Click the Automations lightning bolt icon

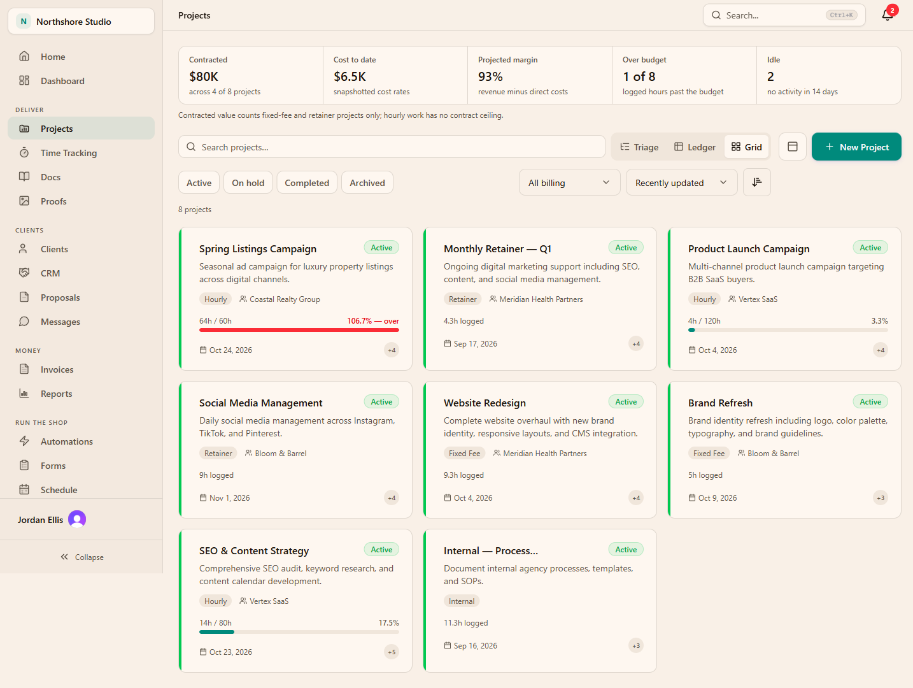click(24, 441)
